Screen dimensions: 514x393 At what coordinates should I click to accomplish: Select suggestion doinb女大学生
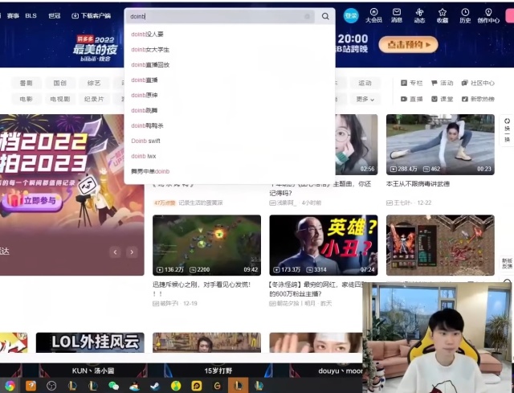(x=150, y=50)
